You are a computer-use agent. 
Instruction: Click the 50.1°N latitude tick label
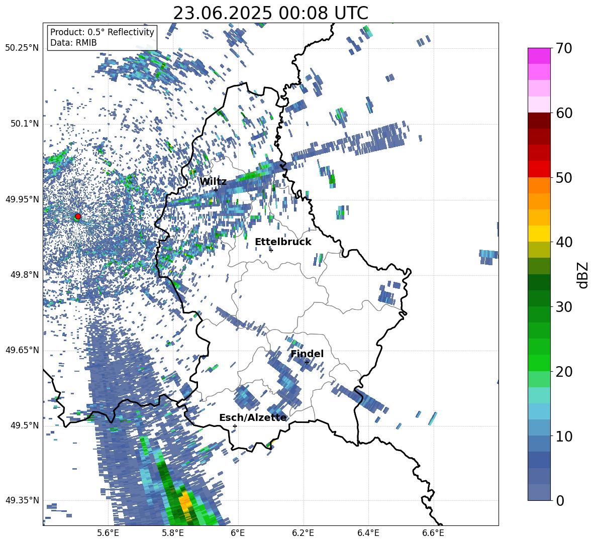click(x=24, y=124)
